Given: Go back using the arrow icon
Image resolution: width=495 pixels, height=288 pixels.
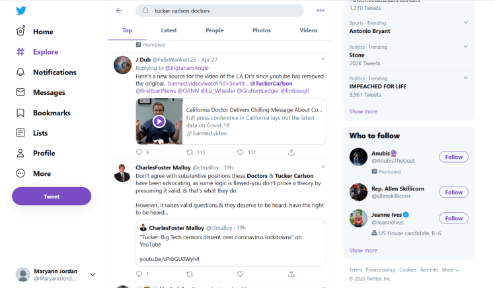Looking at the screenshot, I should coord(119,11).
